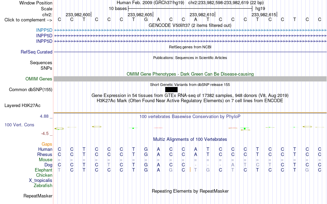
Task: Click the 'Click to complement -->' label
Action: point(28,20)
